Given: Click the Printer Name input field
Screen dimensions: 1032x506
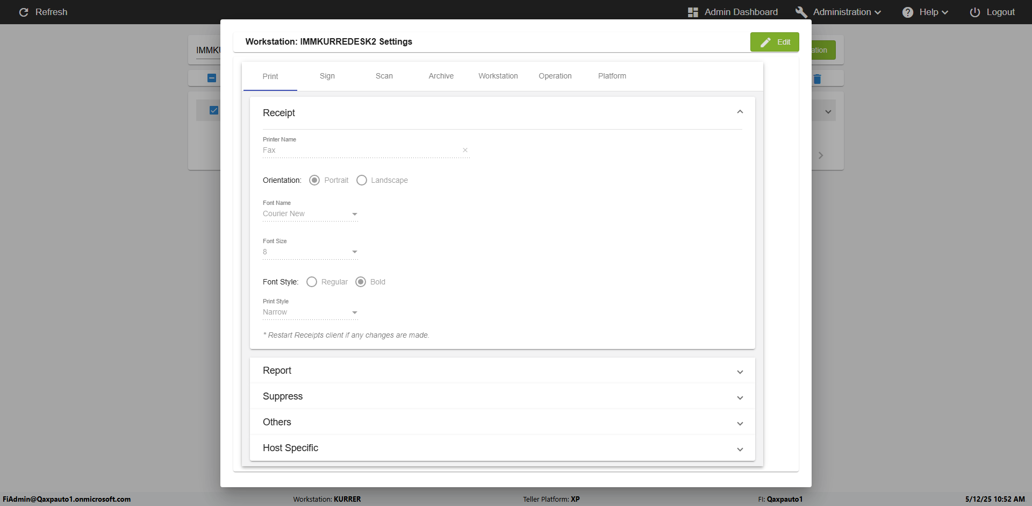Looking at the screenshot, I should [362, 151].
